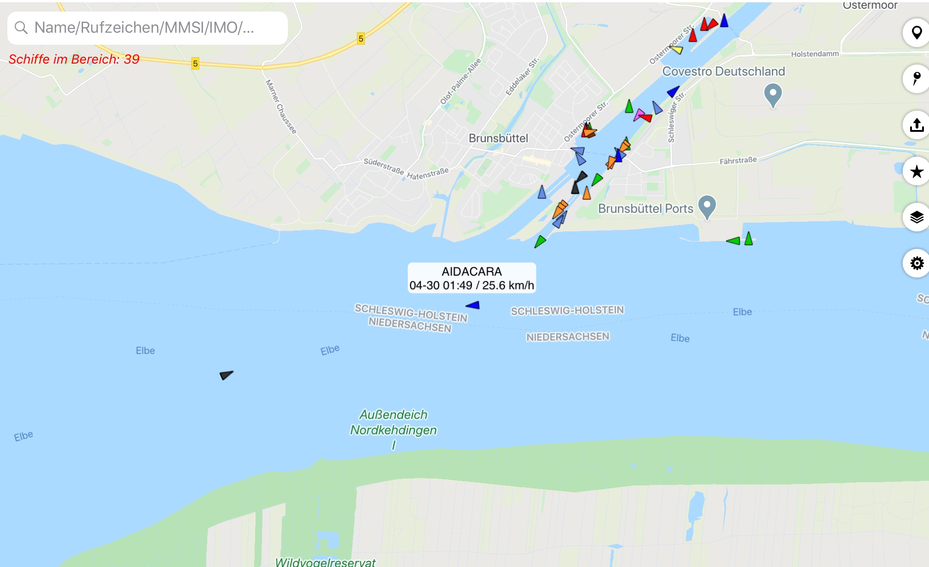Select the magenta ship in the canal

point(638,114)
